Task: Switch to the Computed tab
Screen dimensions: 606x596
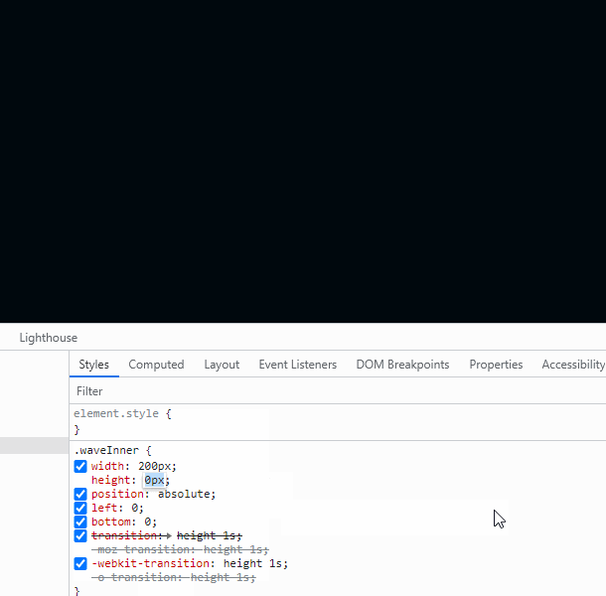Action: coord(156,365)
